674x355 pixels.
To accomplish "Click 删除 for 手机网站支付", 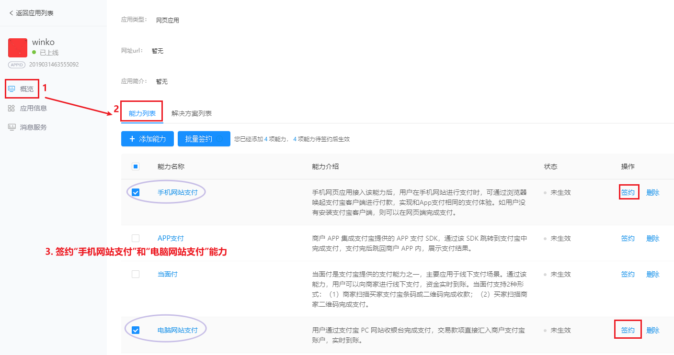I will 653,192.
